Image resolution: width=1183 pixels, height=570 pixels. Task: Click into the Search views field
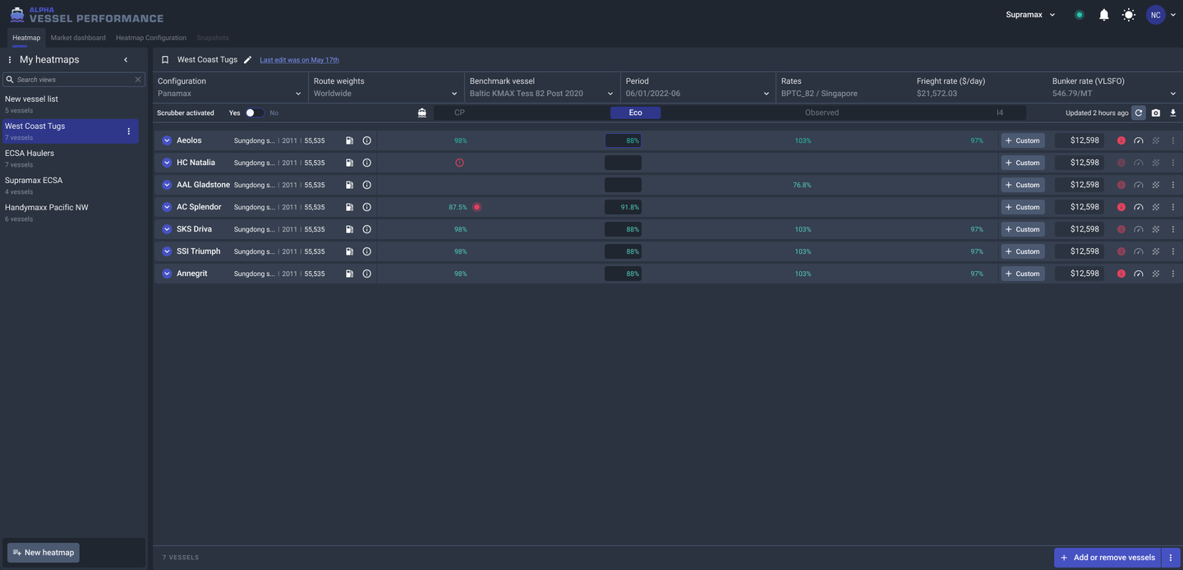[x=74, y=80]
